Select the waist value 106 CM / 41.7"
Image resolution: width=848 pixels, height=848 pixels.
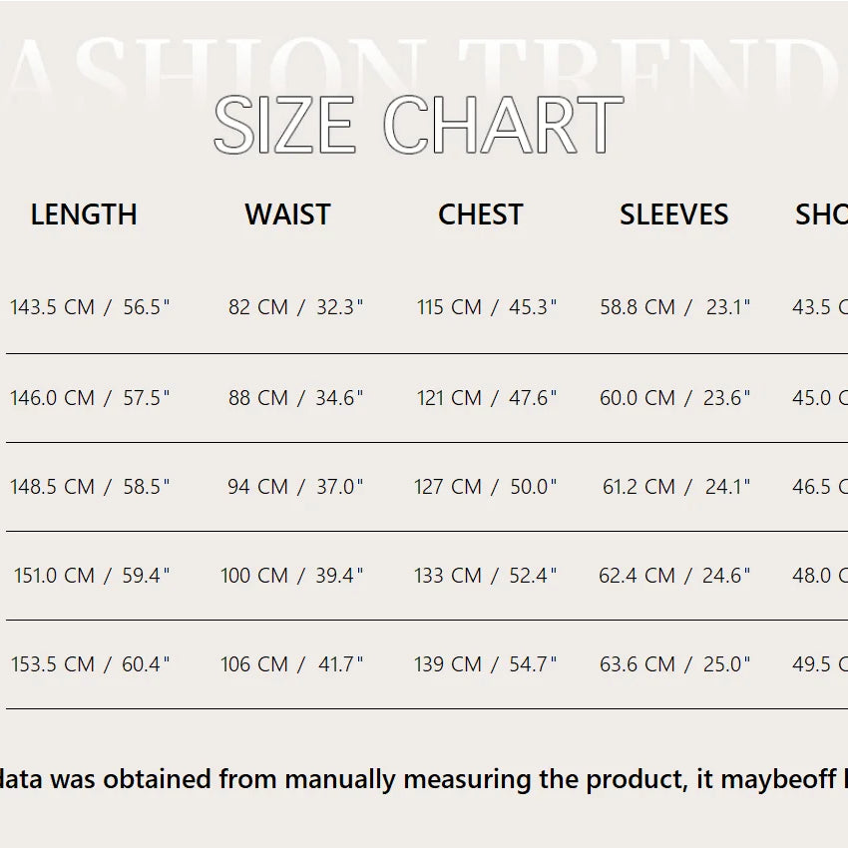point(292,664)
